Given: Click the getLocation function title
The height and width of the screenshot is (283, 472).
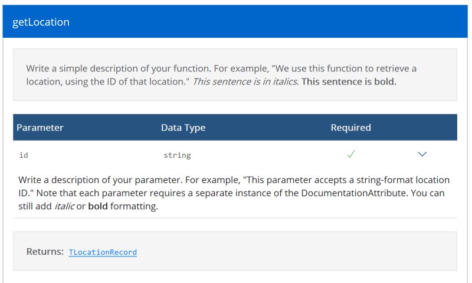Looking at the screenshot, I should (x=41, y=22).
